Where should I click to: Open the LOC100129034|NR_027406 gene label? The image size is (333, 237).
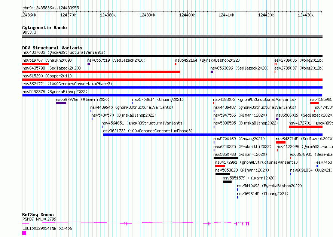47,228
